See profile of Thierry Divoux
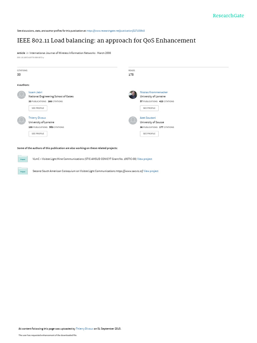Viewport: 257px width, 343px height. pyautogui.click(x=38, y=134)
